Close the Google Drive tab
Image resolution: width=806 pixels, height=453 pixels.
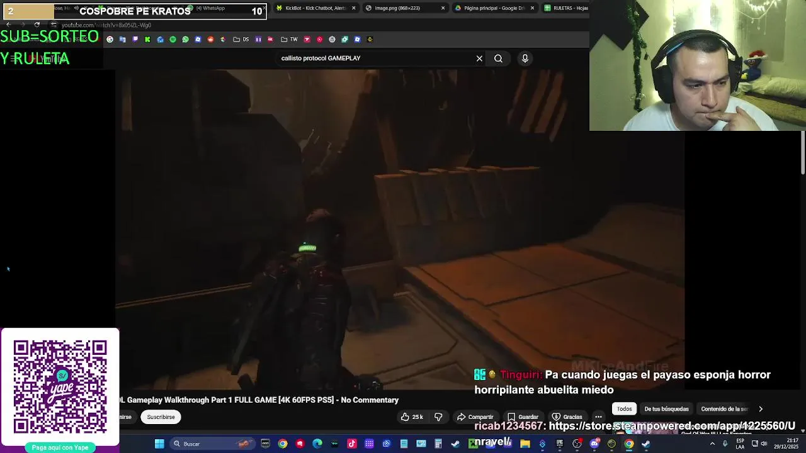(x=532, y=8)
